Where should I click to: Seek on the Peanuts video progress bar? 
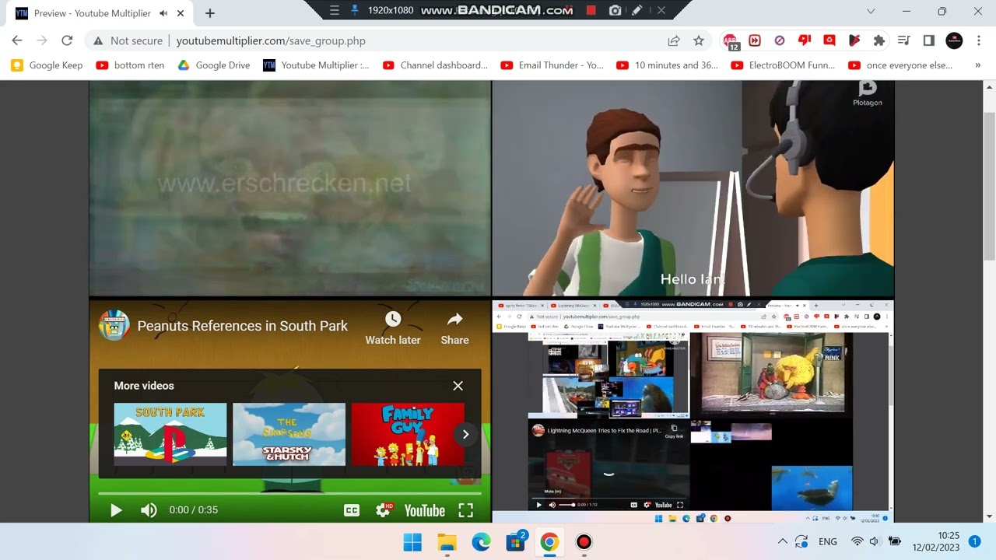[x=289, y=493]
